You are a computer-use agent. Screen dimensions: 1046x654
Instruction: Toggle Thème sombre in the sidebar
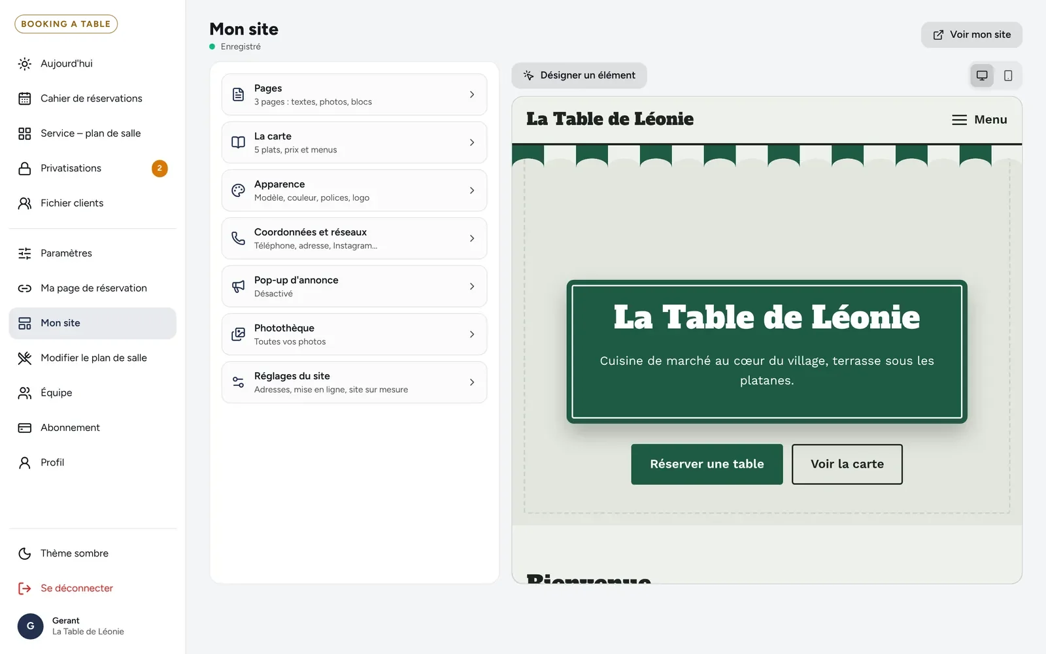(x=93, y=553)
